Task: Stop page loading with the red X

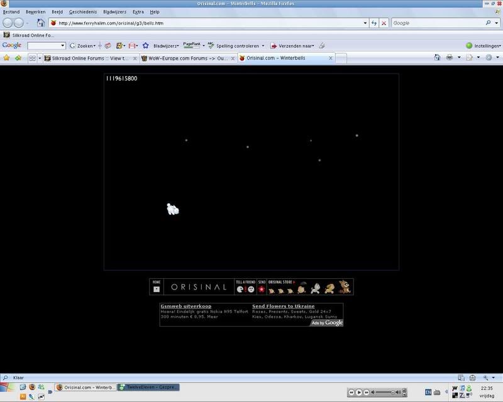Action: 384,23
